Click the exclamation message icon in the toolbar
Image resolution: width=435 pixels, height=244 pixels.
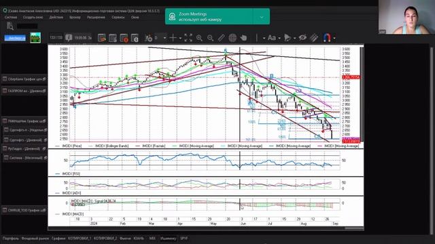click(x=69, y=38)
